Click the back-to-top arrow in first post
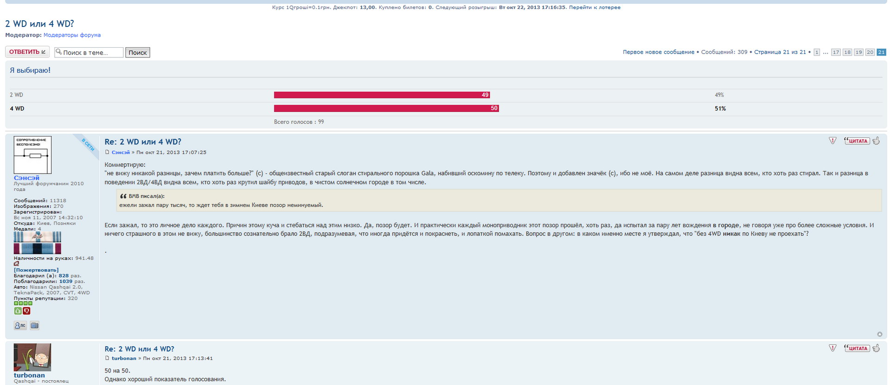Image resolution: width=890 pixels, height=385 pixels. coord(879,334)
